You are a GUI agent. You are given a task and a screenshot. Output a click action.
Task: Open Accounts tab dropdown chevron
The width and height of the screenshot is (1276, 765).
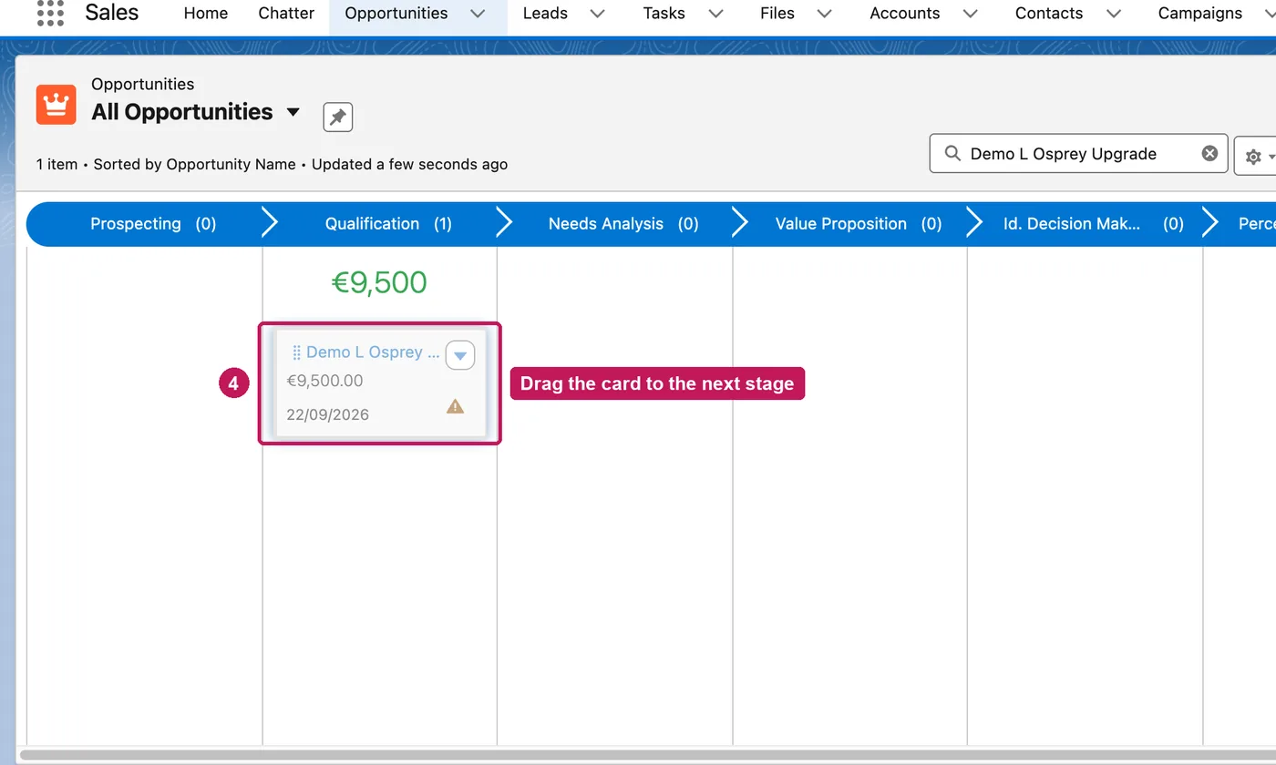point(971,14)
